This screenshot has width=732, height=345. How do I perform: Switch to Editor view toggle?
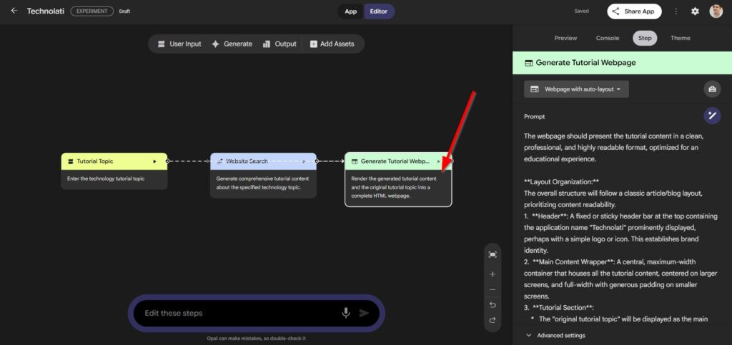[379, 11]
